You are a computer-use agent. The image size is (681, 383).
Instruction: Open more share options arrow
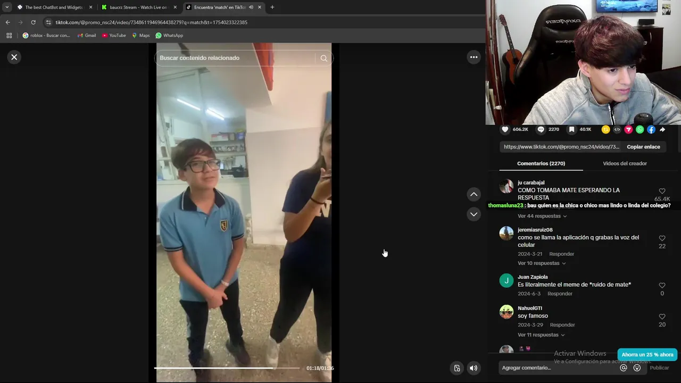tap(662, 129)
